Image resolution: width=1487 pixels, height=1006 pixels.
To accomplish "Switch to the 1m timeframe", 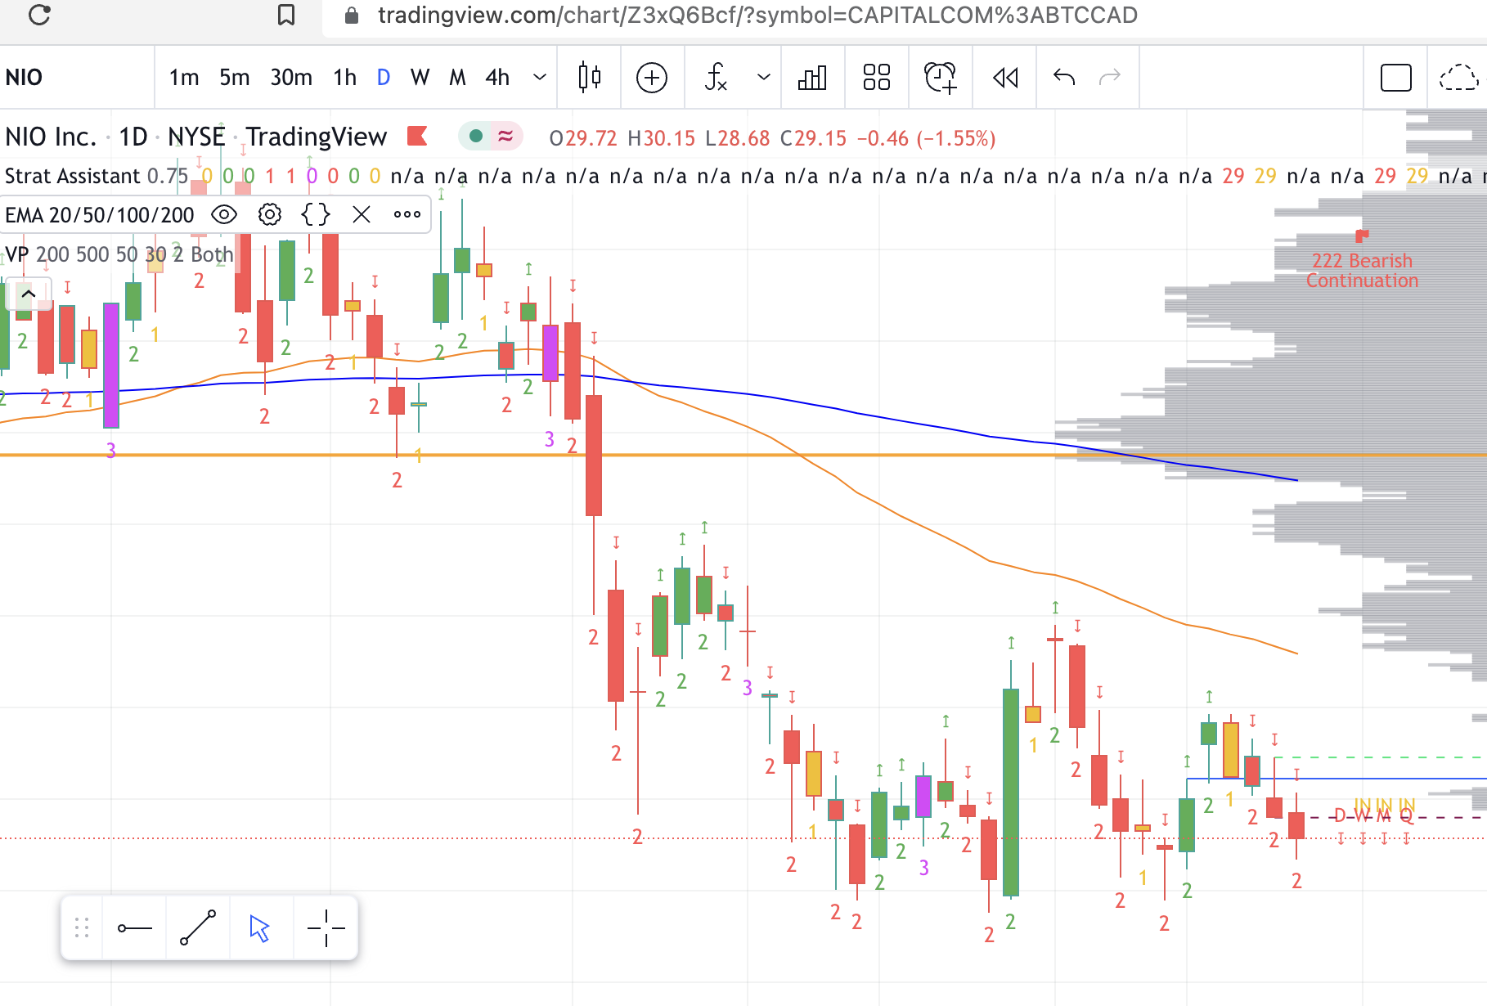I will (x=184, y=78).
